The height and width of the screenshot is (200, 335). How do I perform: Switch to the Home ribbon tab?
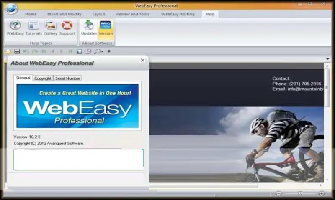point(31,14)
